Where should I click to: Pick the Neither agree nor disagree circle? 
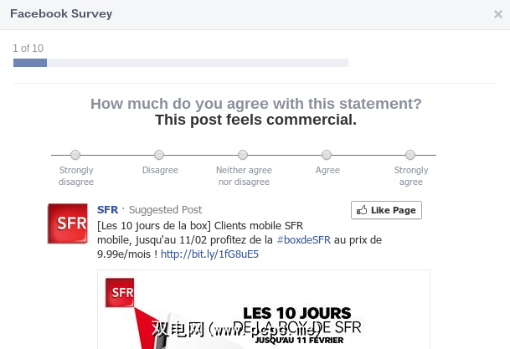(x=243, y=155)
